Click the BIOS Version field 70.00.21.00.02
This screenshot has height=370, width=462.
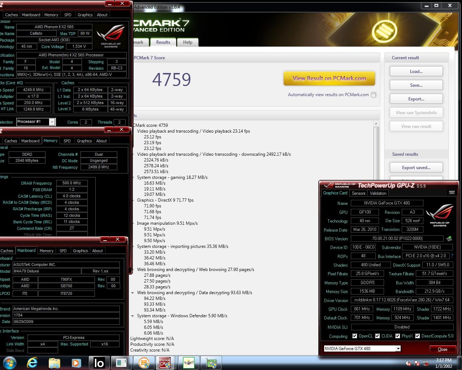(397, 238)
